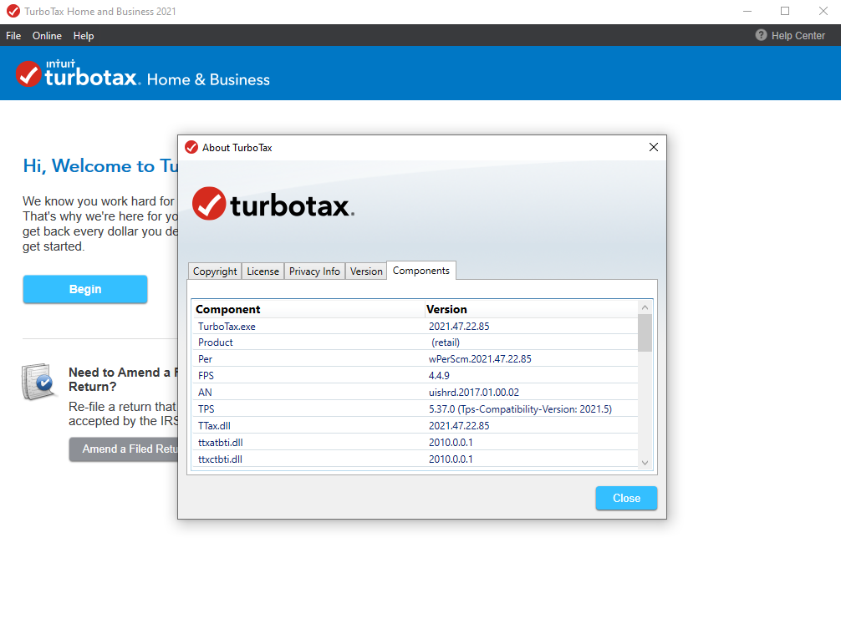
Task: Click the amend return document icon
Action: [x=38, y=382]
